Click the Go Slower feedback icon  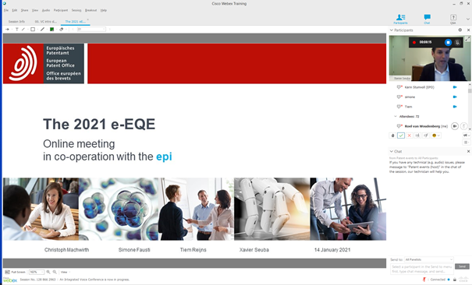(x=417, y=135)
